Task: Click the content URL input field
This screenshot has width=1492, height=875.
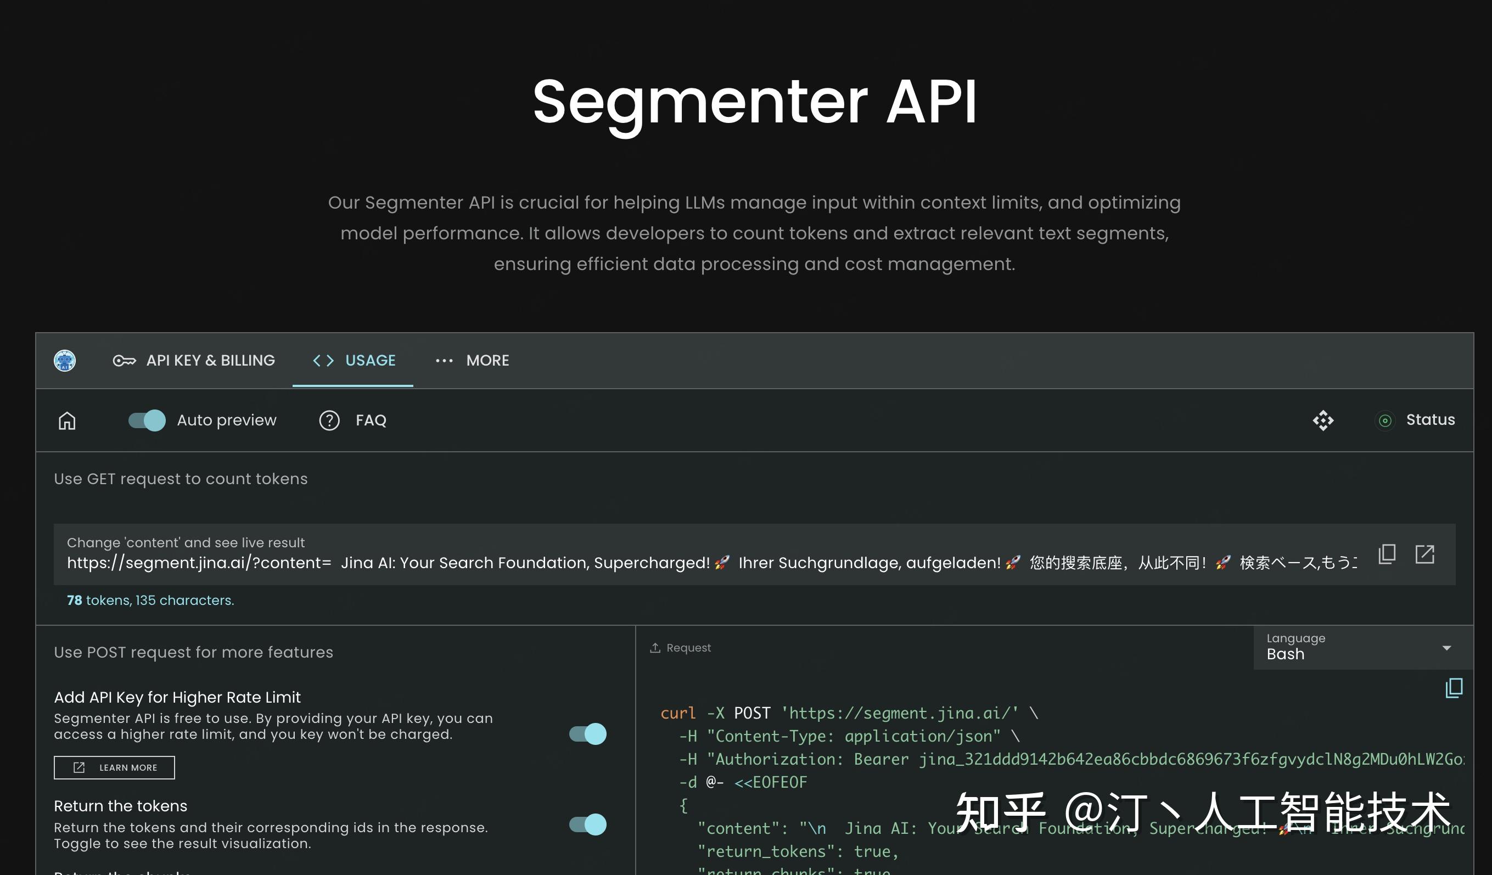Action: tap(710, 563)
